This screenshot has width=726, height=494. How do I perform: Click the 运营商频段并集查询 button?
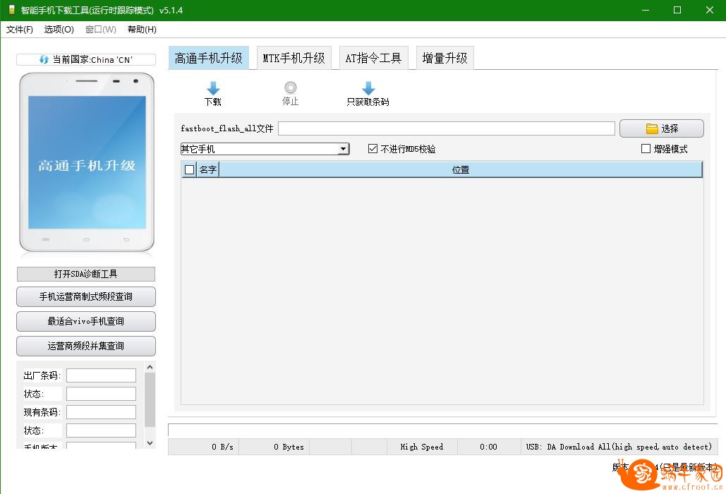[x=85, y=346]
